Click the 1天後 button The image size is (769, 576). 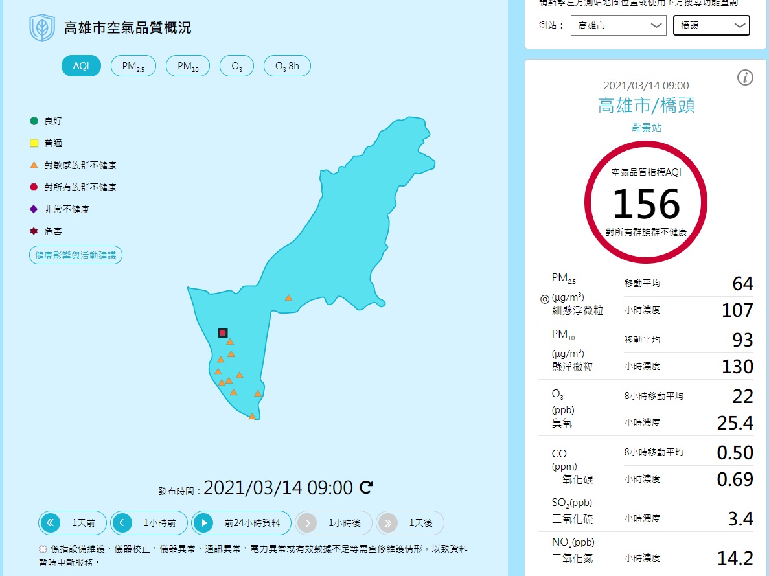410,523
